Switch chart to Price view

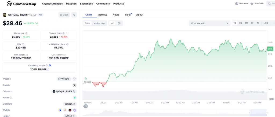click(x=87, y=23)
